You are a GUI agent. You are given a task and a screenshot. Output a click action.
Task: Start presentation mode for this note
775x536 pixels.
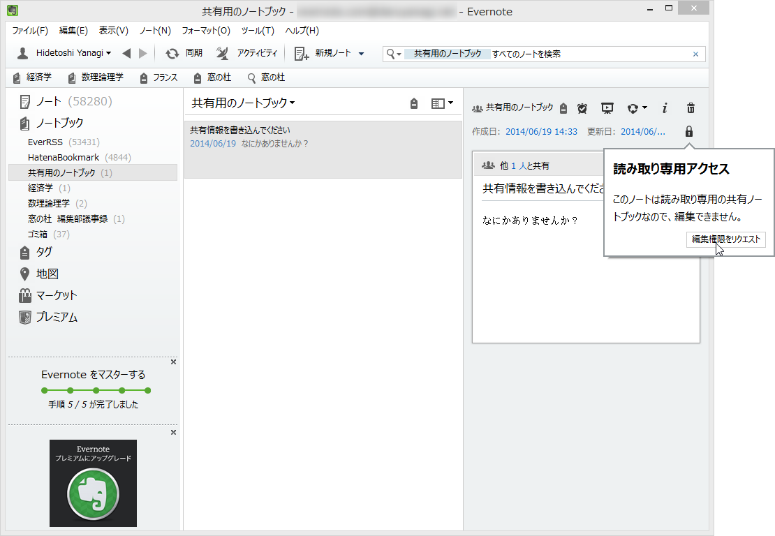coord(607,107)
